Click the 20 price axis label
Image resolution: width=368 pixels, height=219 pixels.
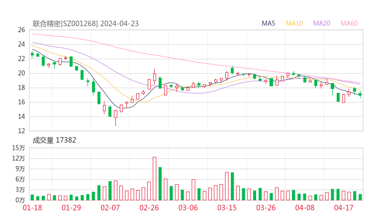click(x=21, y=73)
